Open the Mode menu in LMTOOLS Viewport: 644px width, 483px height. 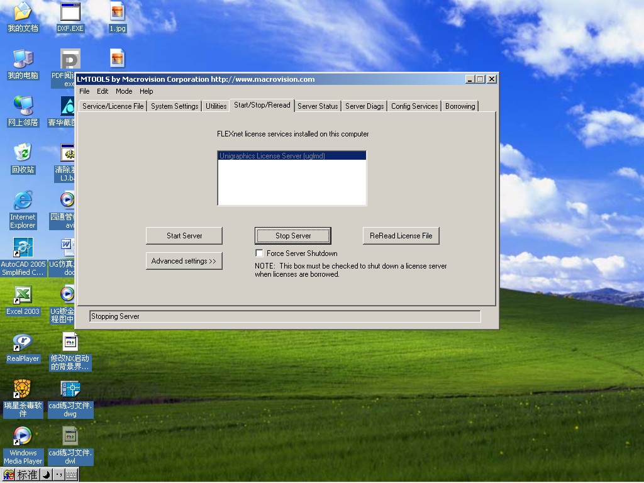pyautogui.click(x=124, y=91)
